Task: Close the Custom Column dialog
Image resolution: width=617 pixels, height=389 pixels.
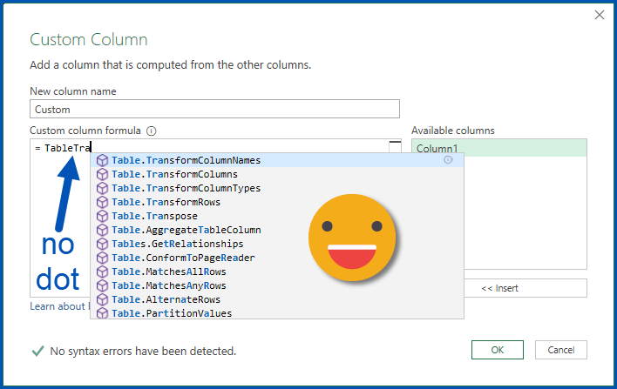Action: point(599,15)
